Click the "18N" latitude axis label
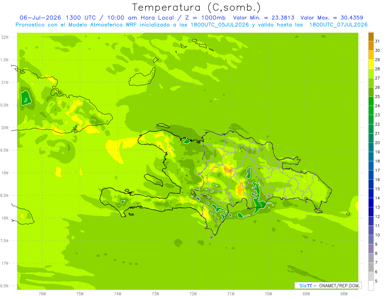The width and height of the screenshot is (386, 298). pyautogui.click(x=5, y=218)
